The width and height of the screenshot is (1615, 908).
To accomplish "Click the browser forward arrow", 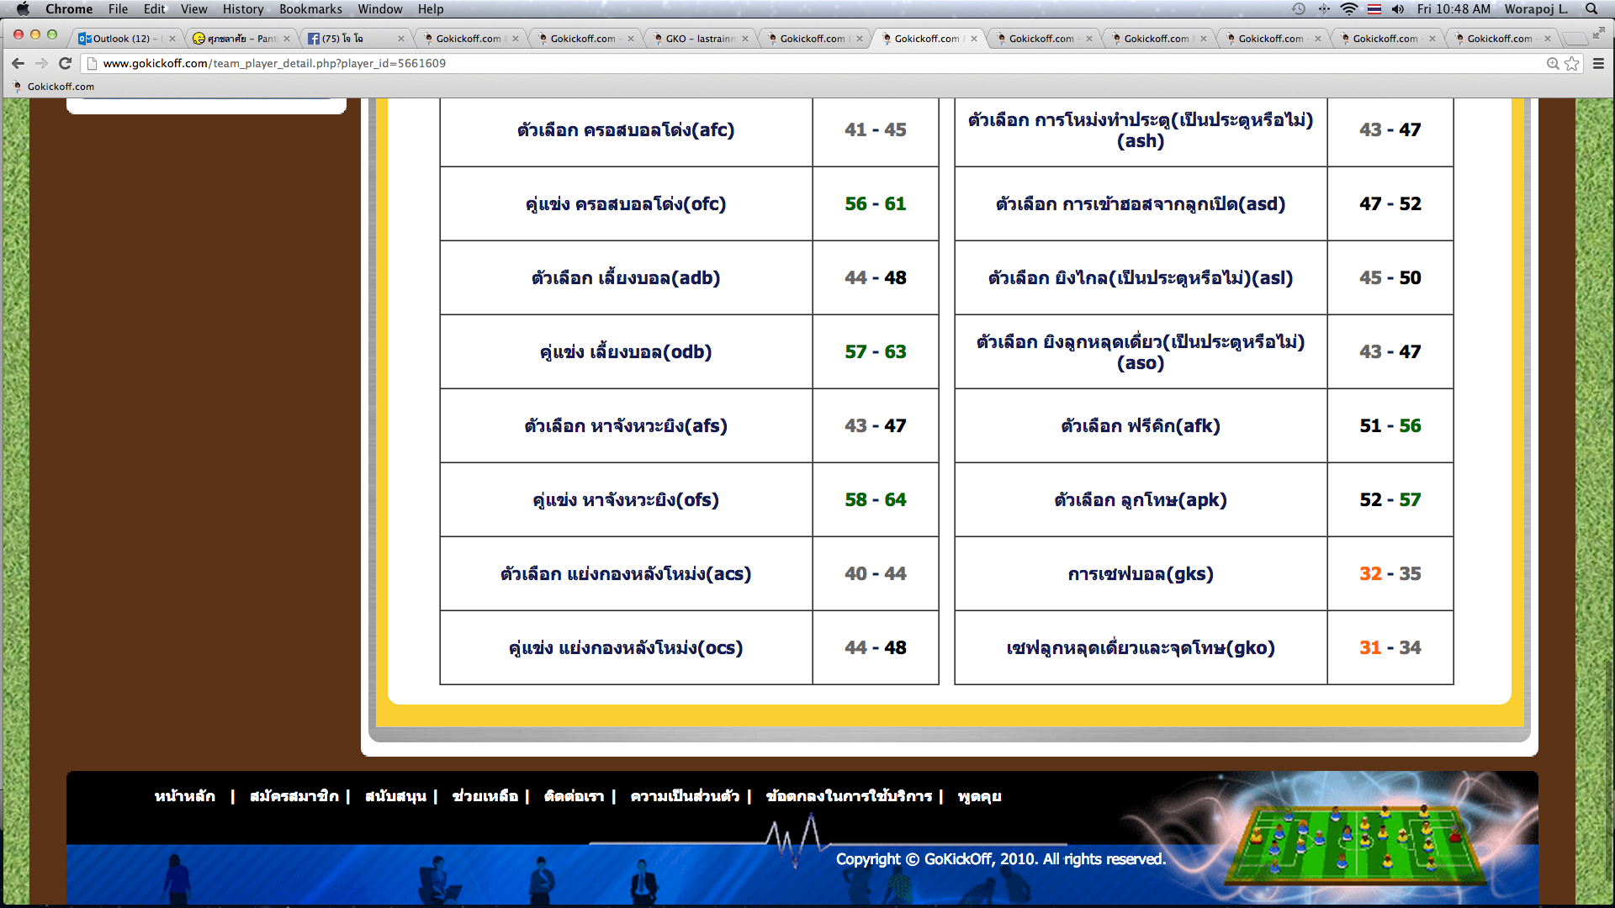I will point(41,63).
